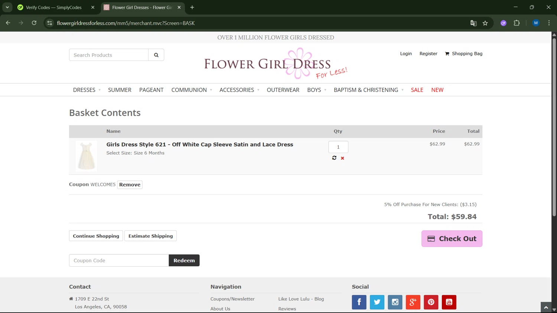The height and width of the screenshot is (313, 557).
Task: Close the Verify Codes SimplyCodes tab
Action: 93,7
